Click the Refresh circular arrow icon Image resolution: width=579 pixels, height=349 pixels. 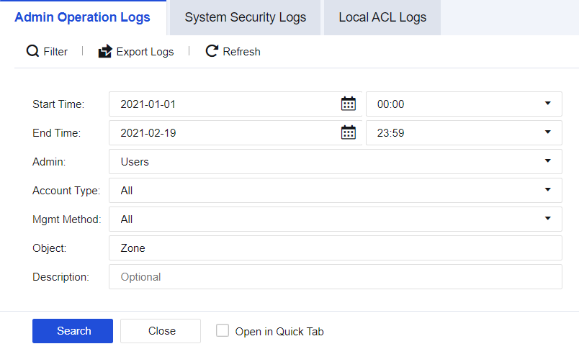212,51
